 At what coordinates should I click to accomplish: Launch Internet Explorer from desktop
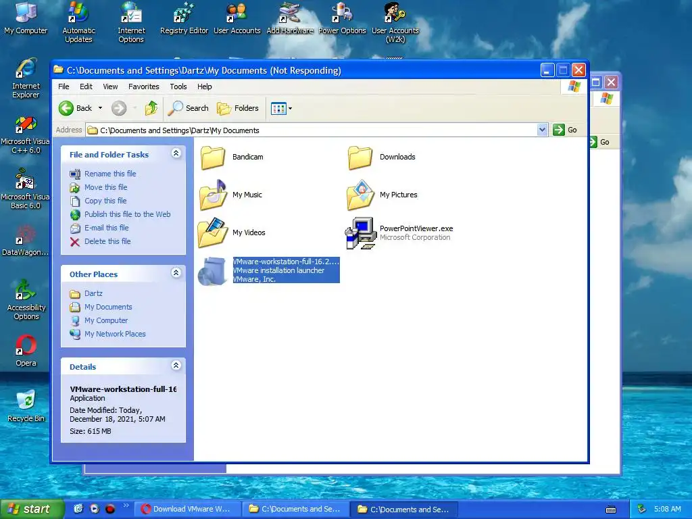pos(26,78)
